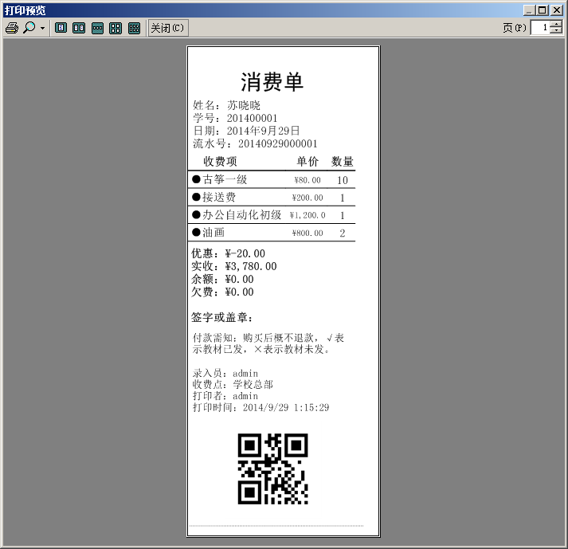Open the zoom level dropdown arrow

pos(42,28)
